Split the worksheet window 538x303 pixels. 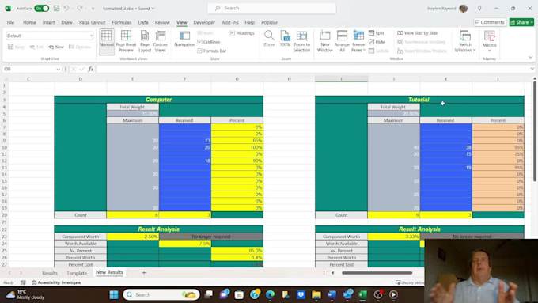coord(377,33)
